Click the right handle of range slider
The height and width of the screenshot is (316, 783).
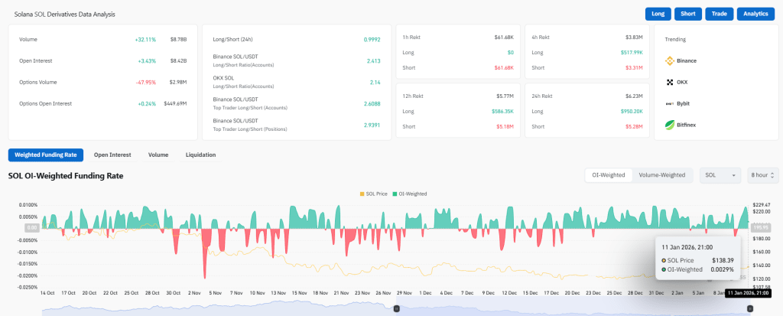click(749, 309)
